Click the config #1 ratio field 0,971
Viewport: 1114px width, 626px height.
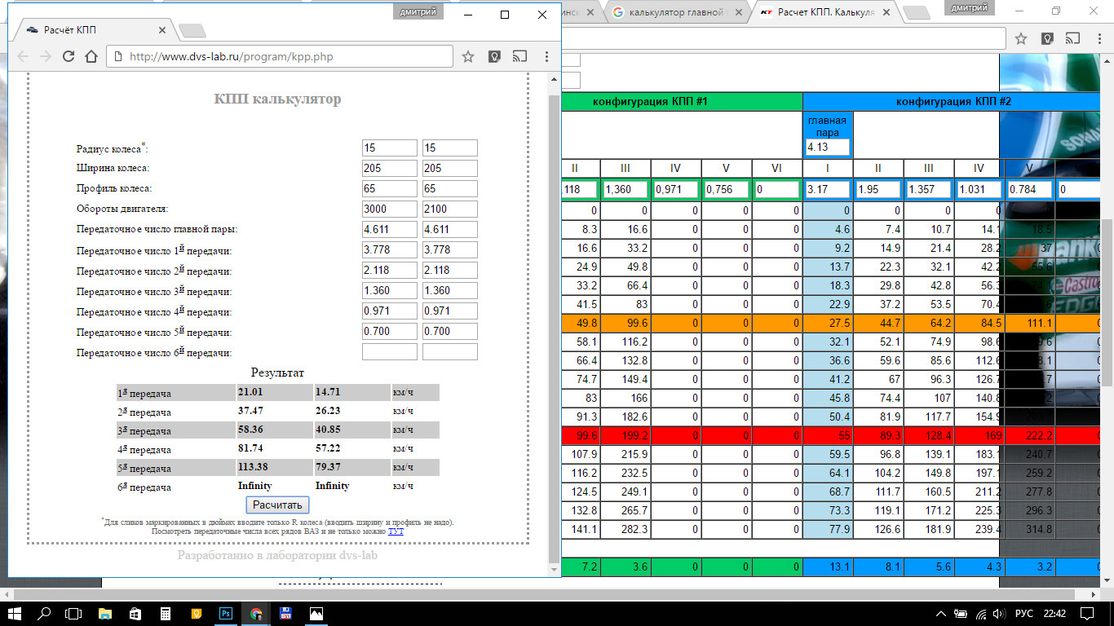point(676,189)
